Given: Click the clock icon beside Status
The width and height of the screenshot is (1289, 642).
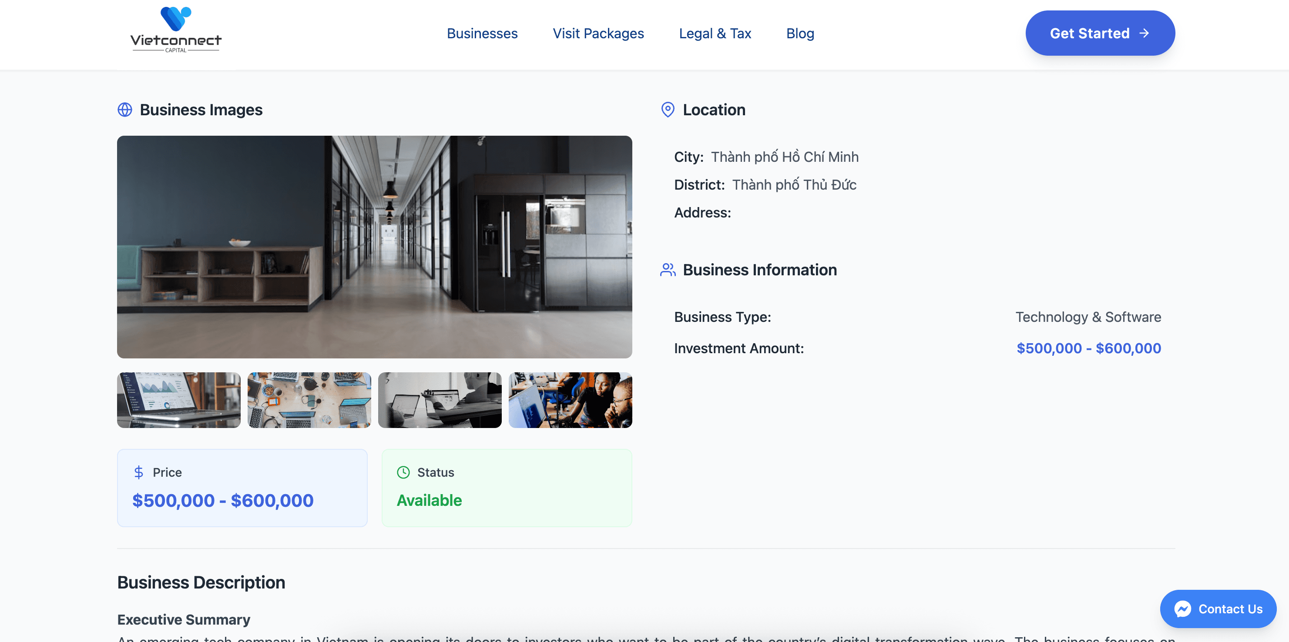Looking at the screenshot, I should click(x=403, y=472).
